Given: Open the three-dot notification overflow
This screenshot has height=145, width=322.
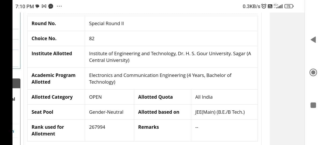Looking at the screenshot, I should (x=59, y=6).
